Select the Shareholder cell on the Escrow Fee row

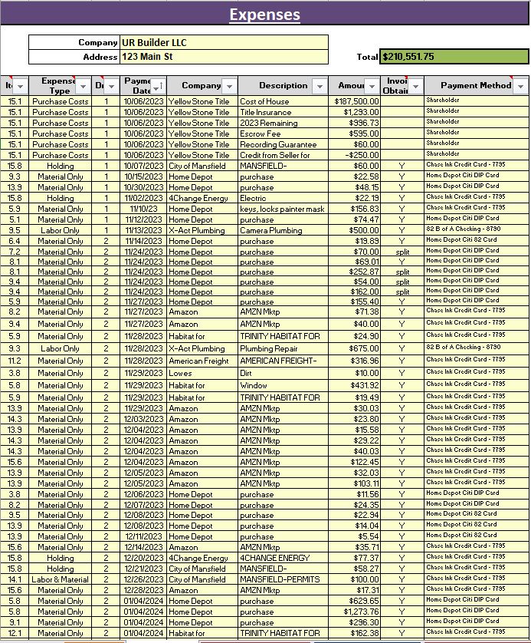pyautogui.click(x=477, y=134)
